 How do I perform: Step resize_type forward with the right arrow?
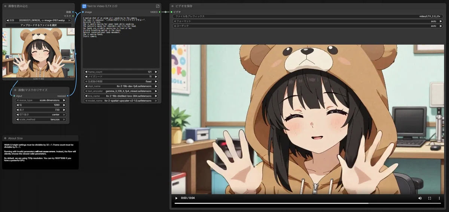(64, 100)
